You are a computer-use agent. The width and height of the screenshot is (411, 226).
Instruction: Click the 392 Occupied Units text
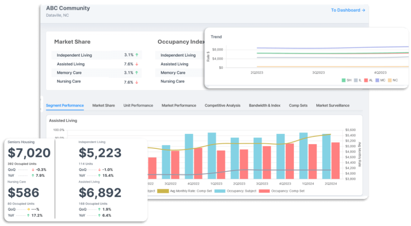(x=22, y=164)
